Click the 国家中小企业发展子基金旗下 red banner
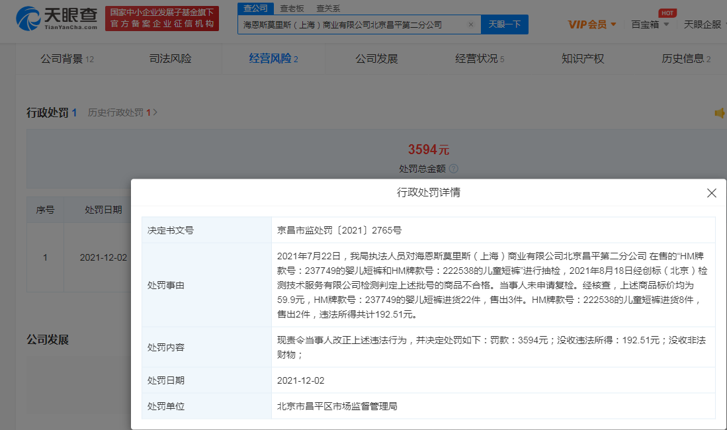The image size is (727, 430). [x=162, y=19]
